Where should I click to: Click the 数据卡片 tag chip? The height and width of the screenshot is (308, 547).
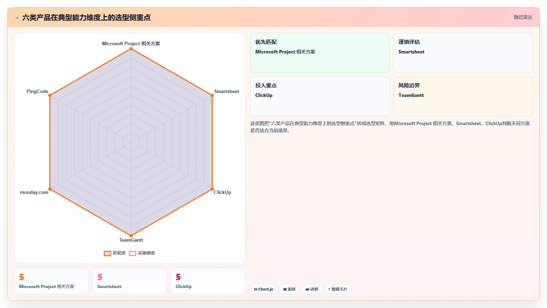(338, 289)
